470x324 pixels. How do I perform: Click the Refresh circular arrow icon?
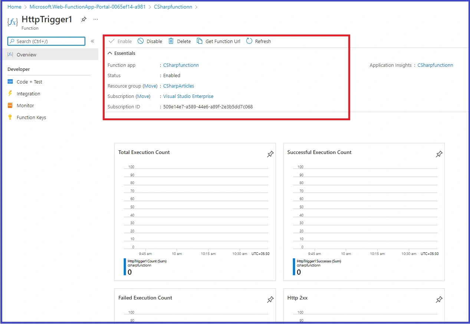[249, 41]
